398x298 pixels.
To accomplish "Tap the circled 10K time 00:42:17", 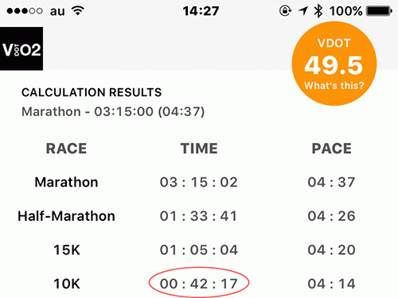I will click(199, 284).
